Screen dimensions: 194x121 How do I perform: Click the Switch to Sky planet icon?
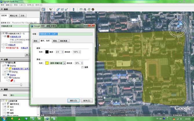[x=93, y=9]
